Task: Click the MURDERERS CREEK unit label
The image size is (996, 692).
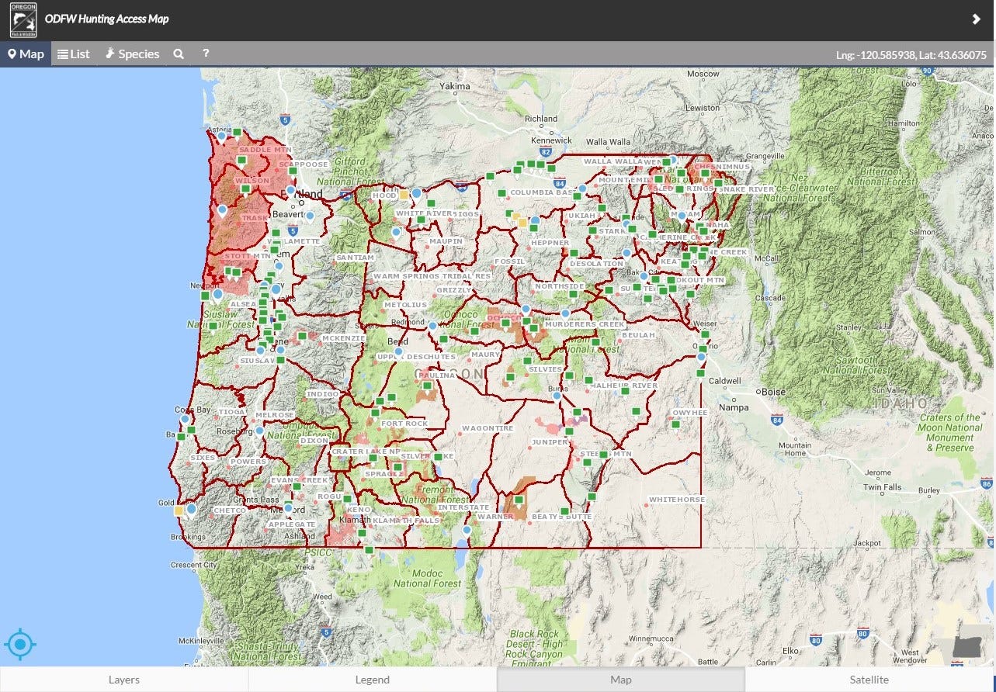Action: click(x=584, y=324)
